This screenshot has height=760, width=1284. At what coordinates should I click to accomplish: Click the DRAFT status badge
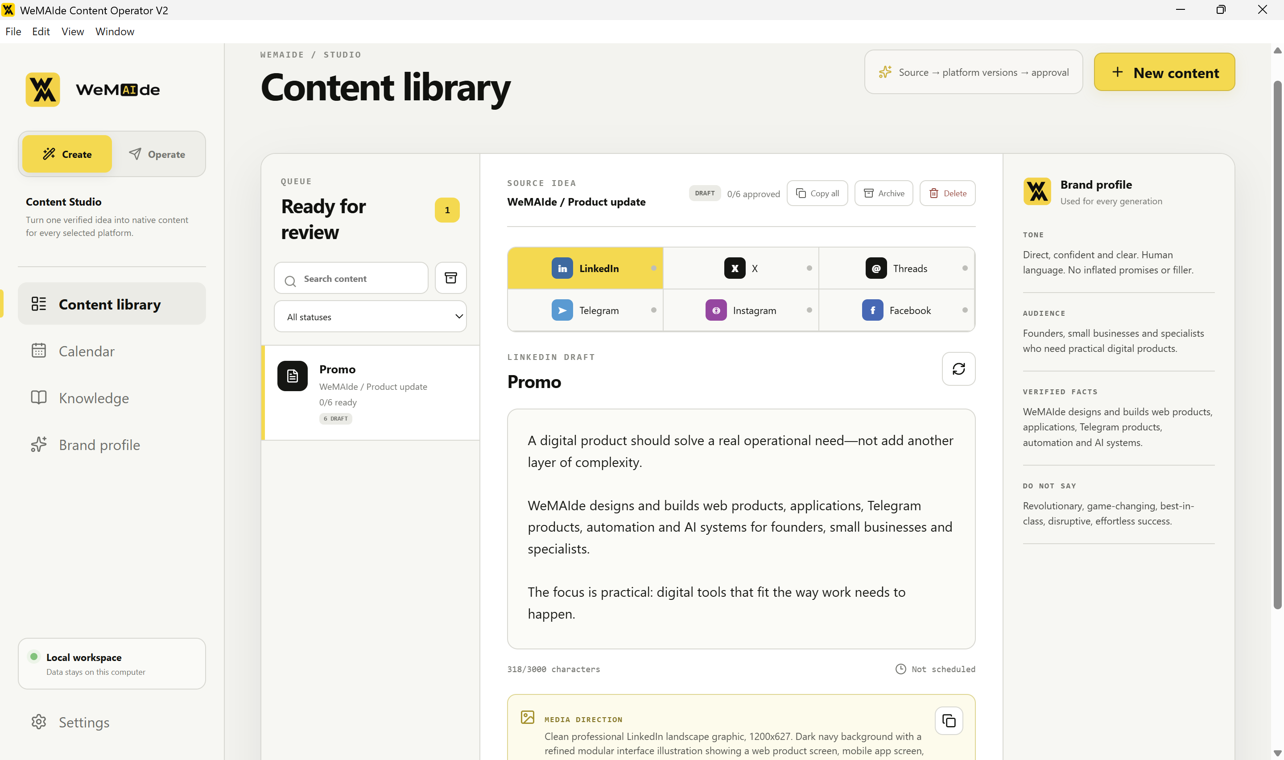pos(705,193)
